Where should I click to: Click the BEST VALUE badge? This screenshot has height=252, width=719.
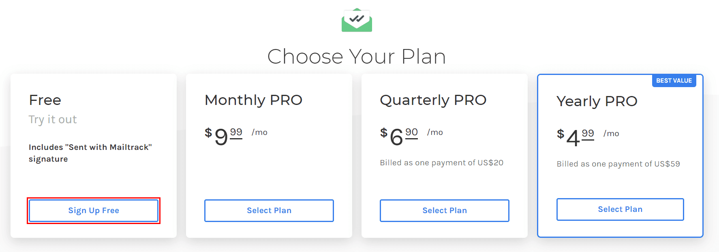coord(674,81)
